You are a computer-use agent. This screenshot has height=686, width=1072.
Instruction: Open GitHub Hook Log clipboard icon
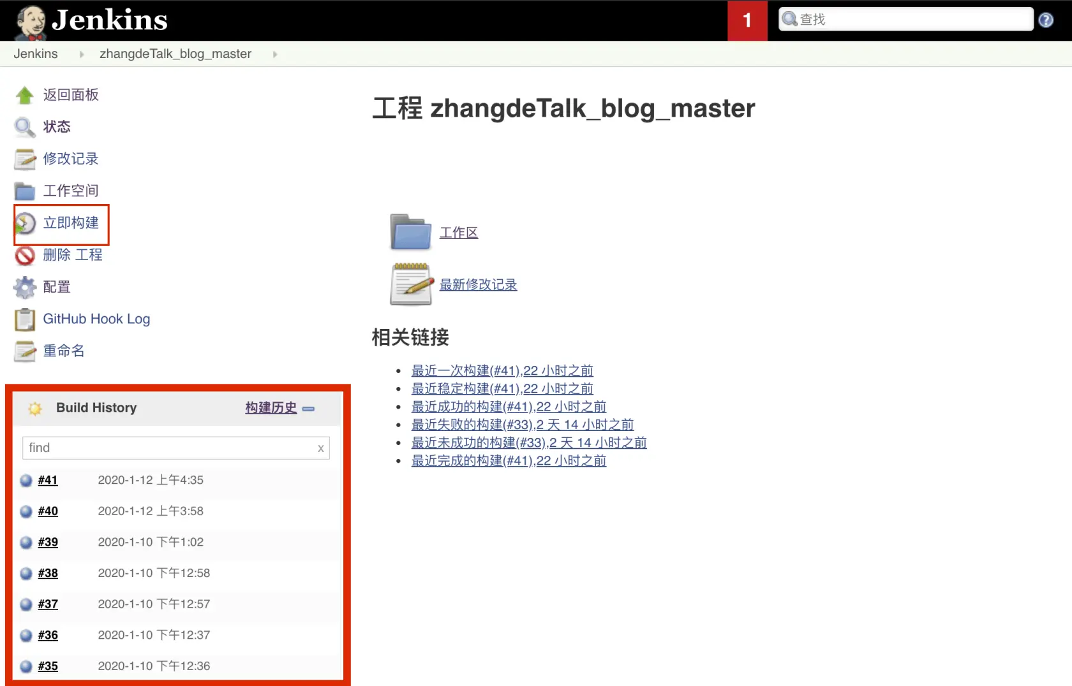(24, 319)
